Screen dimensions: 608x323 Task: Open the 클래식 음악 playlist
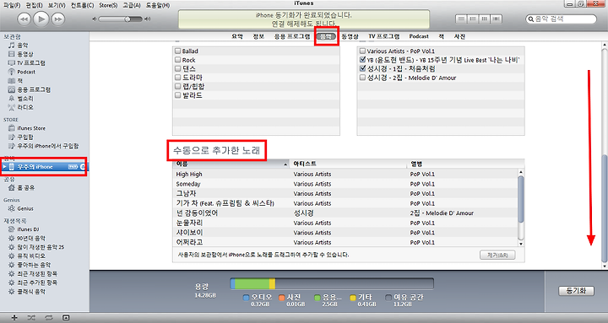(x=27, y=292)
